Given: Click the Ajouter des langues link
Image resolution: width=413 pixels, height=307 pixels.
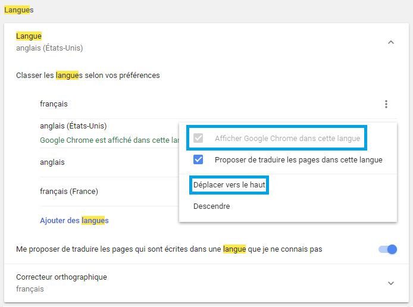Looking at the screenshot, I should (x=74, y=220).
